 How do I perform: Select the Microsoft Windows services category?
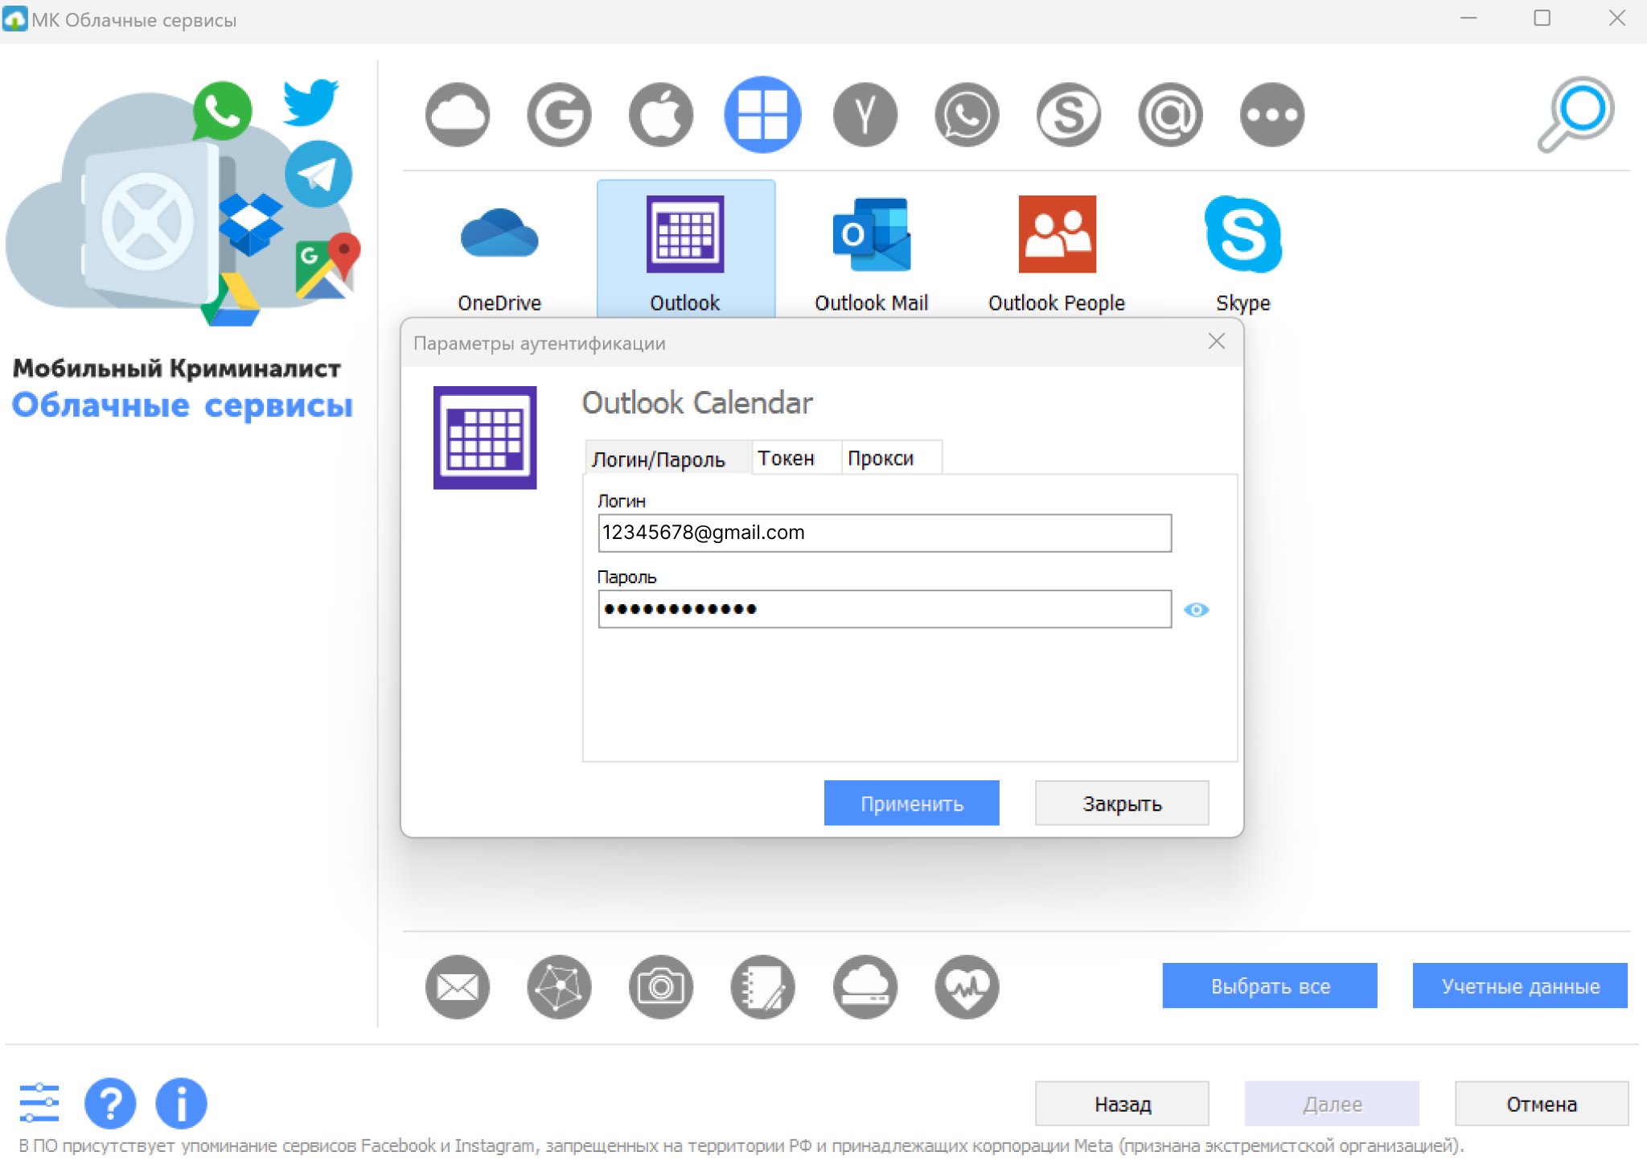click(x=762, y=115)
